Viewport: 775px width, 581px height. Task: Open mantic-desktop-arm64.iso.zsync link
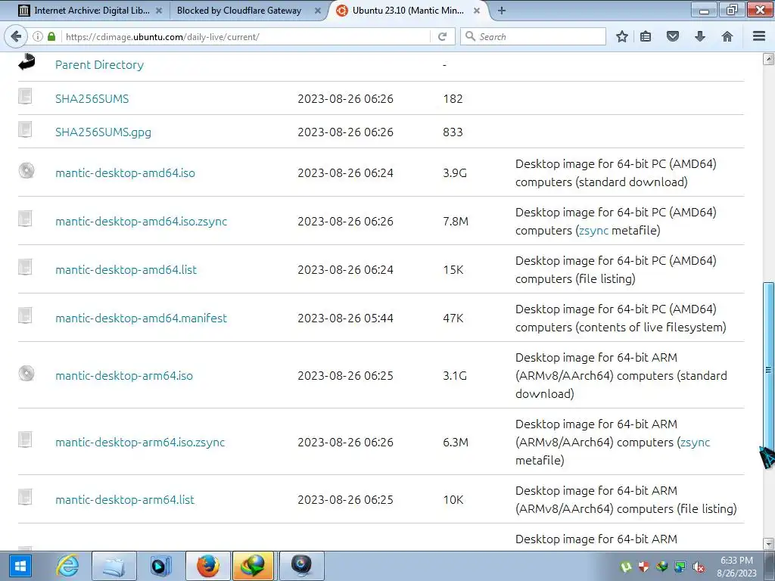[x=140, y=442]
